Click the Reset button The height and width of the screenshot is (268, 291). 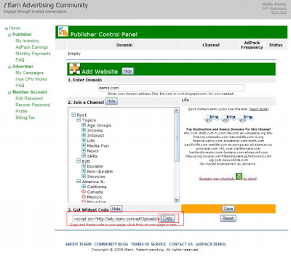[x=228, y=219]
